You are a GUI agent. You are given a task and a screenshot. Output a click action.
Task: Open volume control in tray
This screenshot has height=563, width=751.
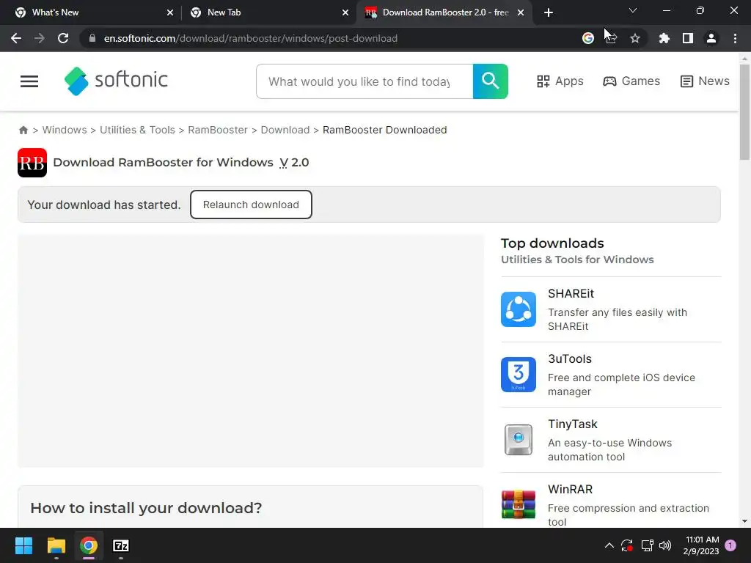pyautogui.click(x=665, y=545)
